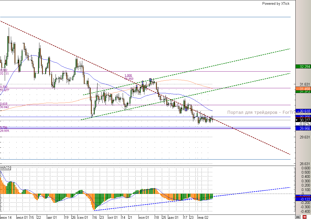Select the blue 29.956 price marker
311x219 pixels.
tap(303, 128)
